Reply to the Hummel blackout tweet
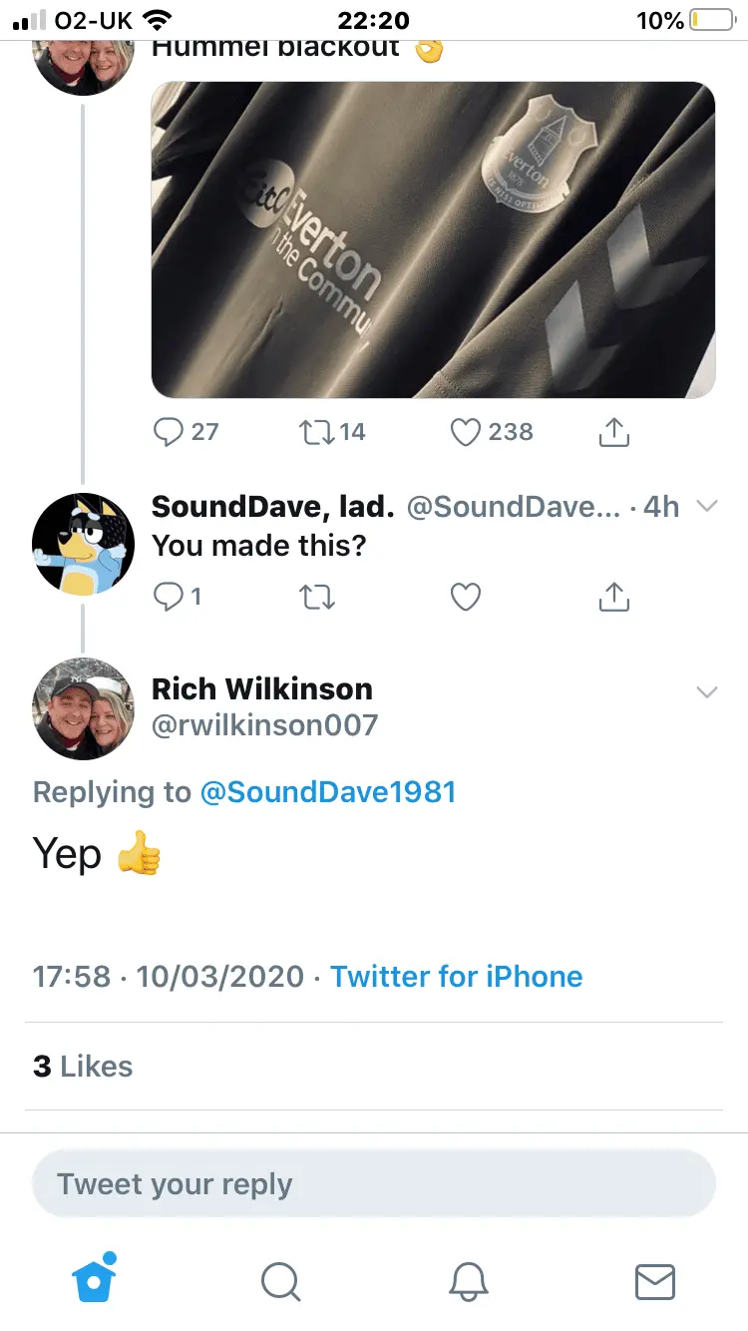 tap(169, 432)
